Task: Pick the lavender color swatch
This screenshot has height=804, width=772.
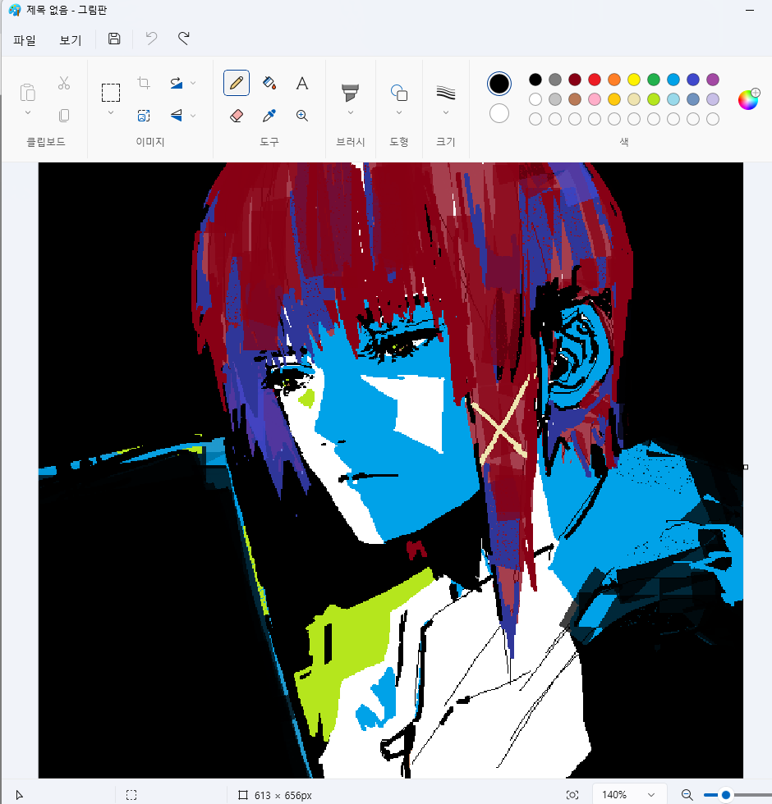Action: 713,99
